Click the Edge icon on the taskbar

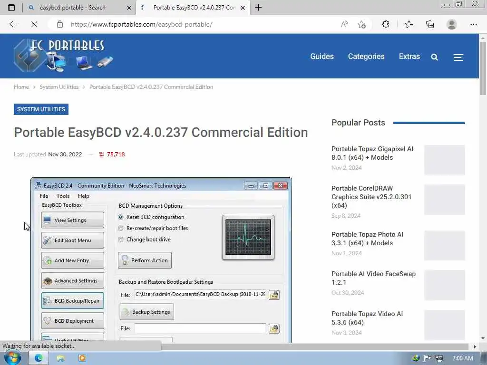click(38, 358)
